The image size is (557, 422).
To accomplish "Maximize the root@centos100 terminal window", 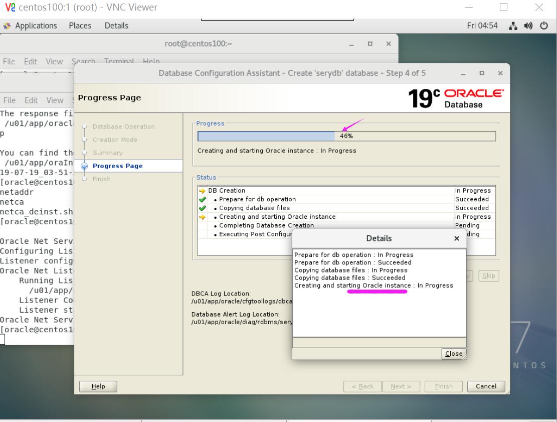I will (x=370, y=44).
